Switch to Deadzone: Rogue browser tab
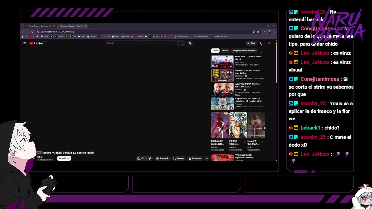The height and width of the screenshot is (209, 372). click(x=72, y=26)
